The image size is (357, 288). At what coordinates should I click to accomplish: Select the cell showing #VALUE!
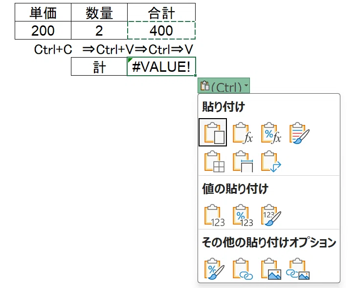161,66
